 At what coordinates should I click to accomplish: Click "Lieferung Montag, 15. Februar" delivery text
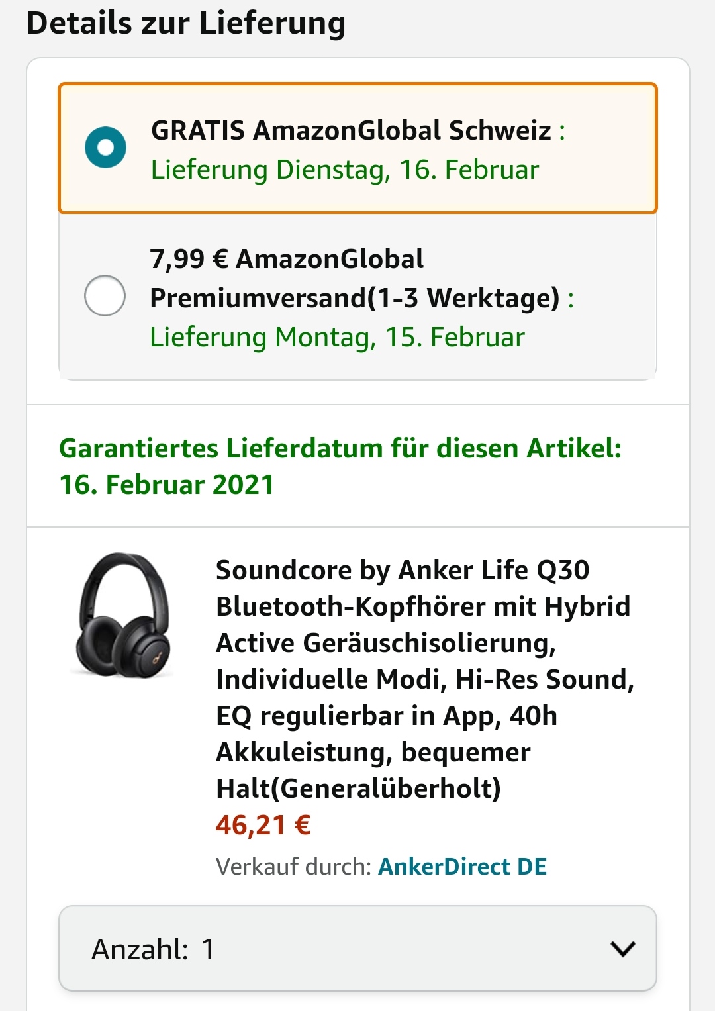point(337,338)
